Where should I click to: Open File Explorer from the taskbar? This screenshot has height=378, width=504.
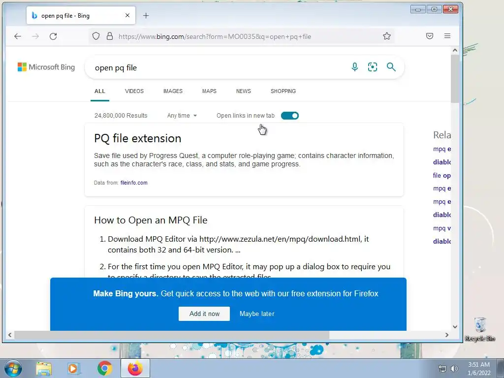click(x=44, y=368)
